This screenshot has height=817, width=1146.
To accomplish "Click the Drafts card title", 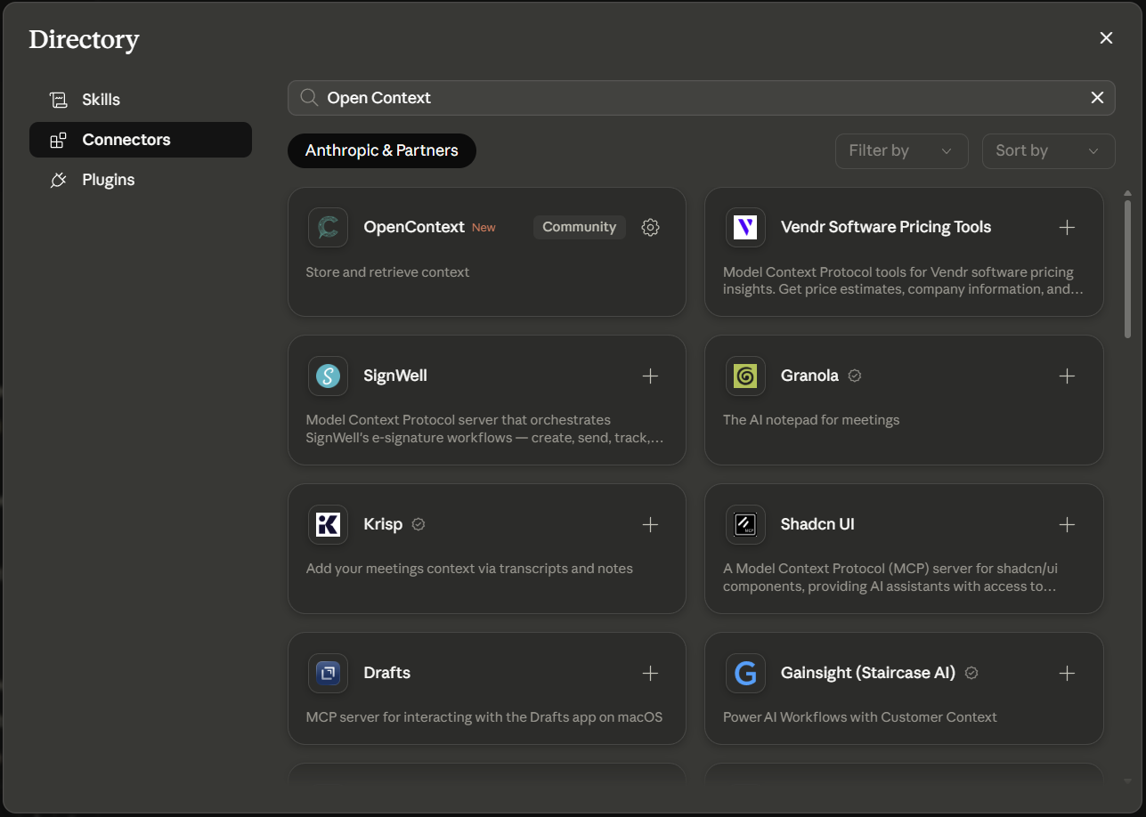I will point(387,673).
